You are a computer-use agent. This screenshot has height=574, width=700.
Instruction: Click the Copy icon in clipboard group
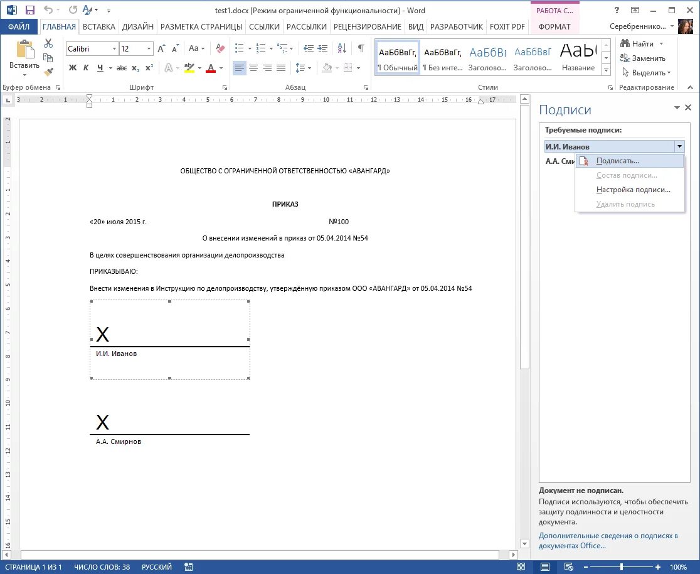(48, 57)
